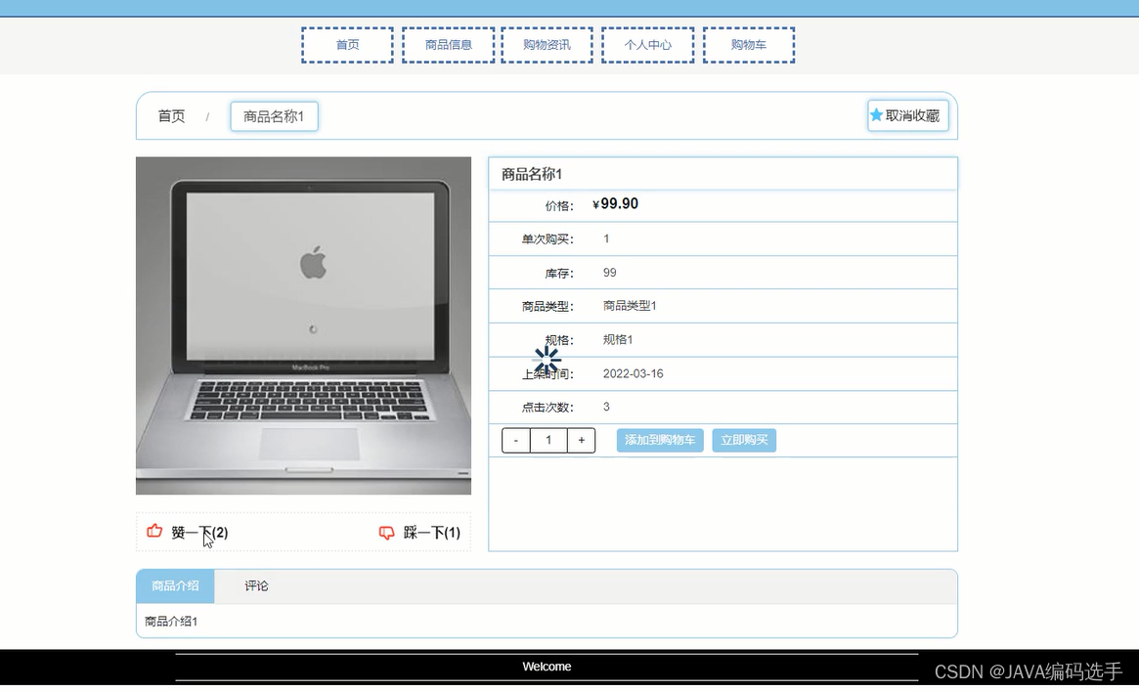Go to 购物资讯 in the navigation
The width and height of the screenshot is (1139, 691).
pos(547,45)
